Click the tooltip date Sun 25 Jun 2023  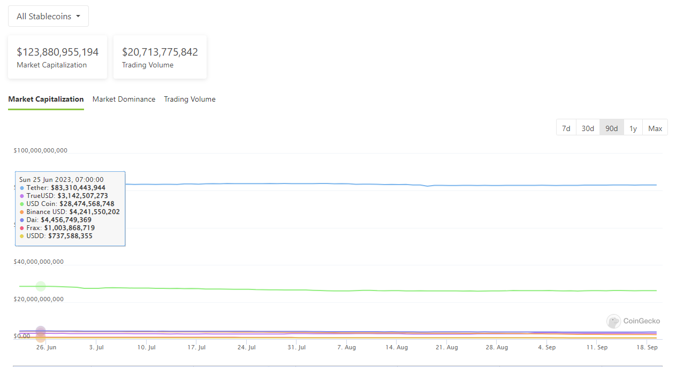click(62, 180)
